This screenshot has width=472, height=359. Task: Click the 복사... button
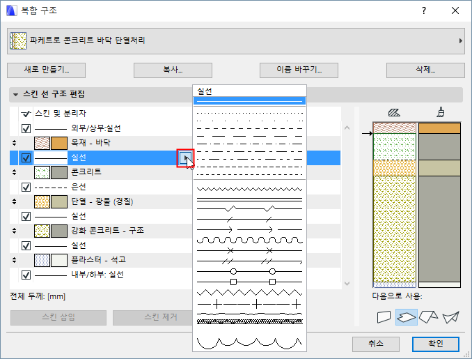click(173, 70)
